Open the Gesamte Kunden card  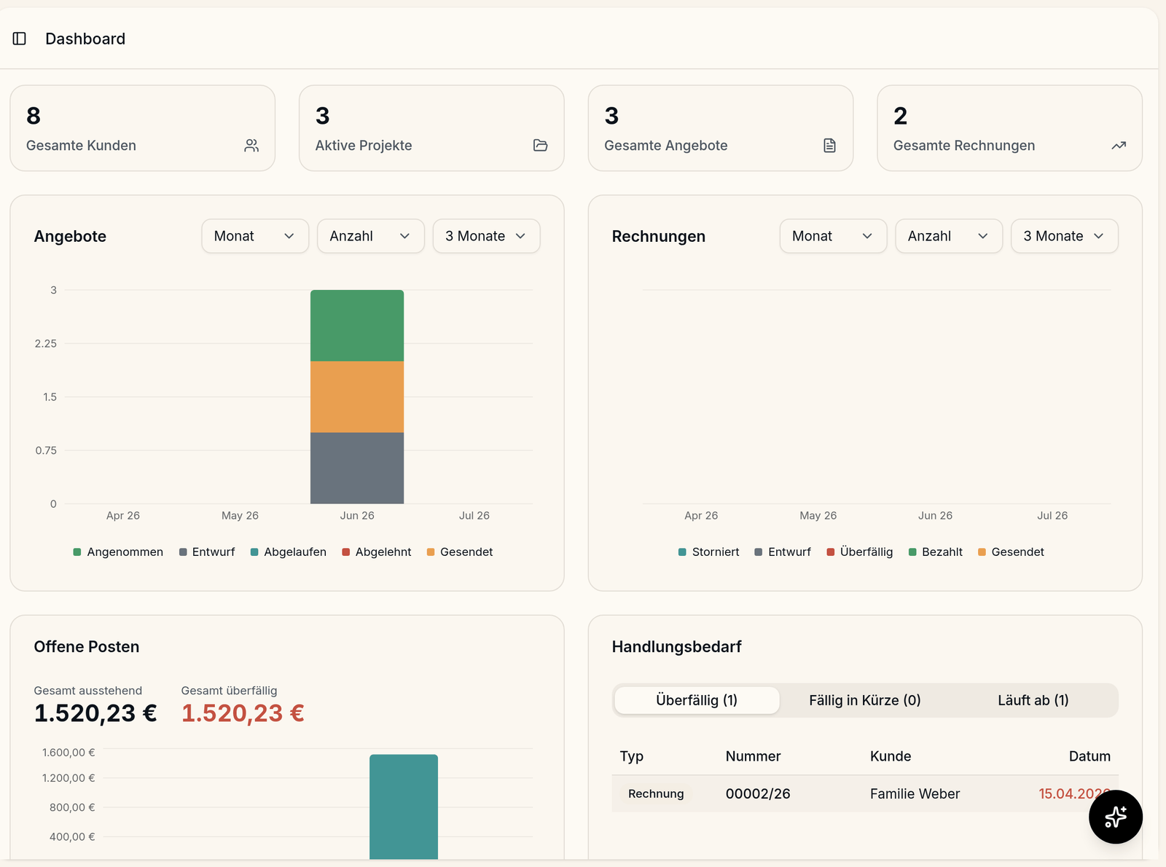[143, 128]
